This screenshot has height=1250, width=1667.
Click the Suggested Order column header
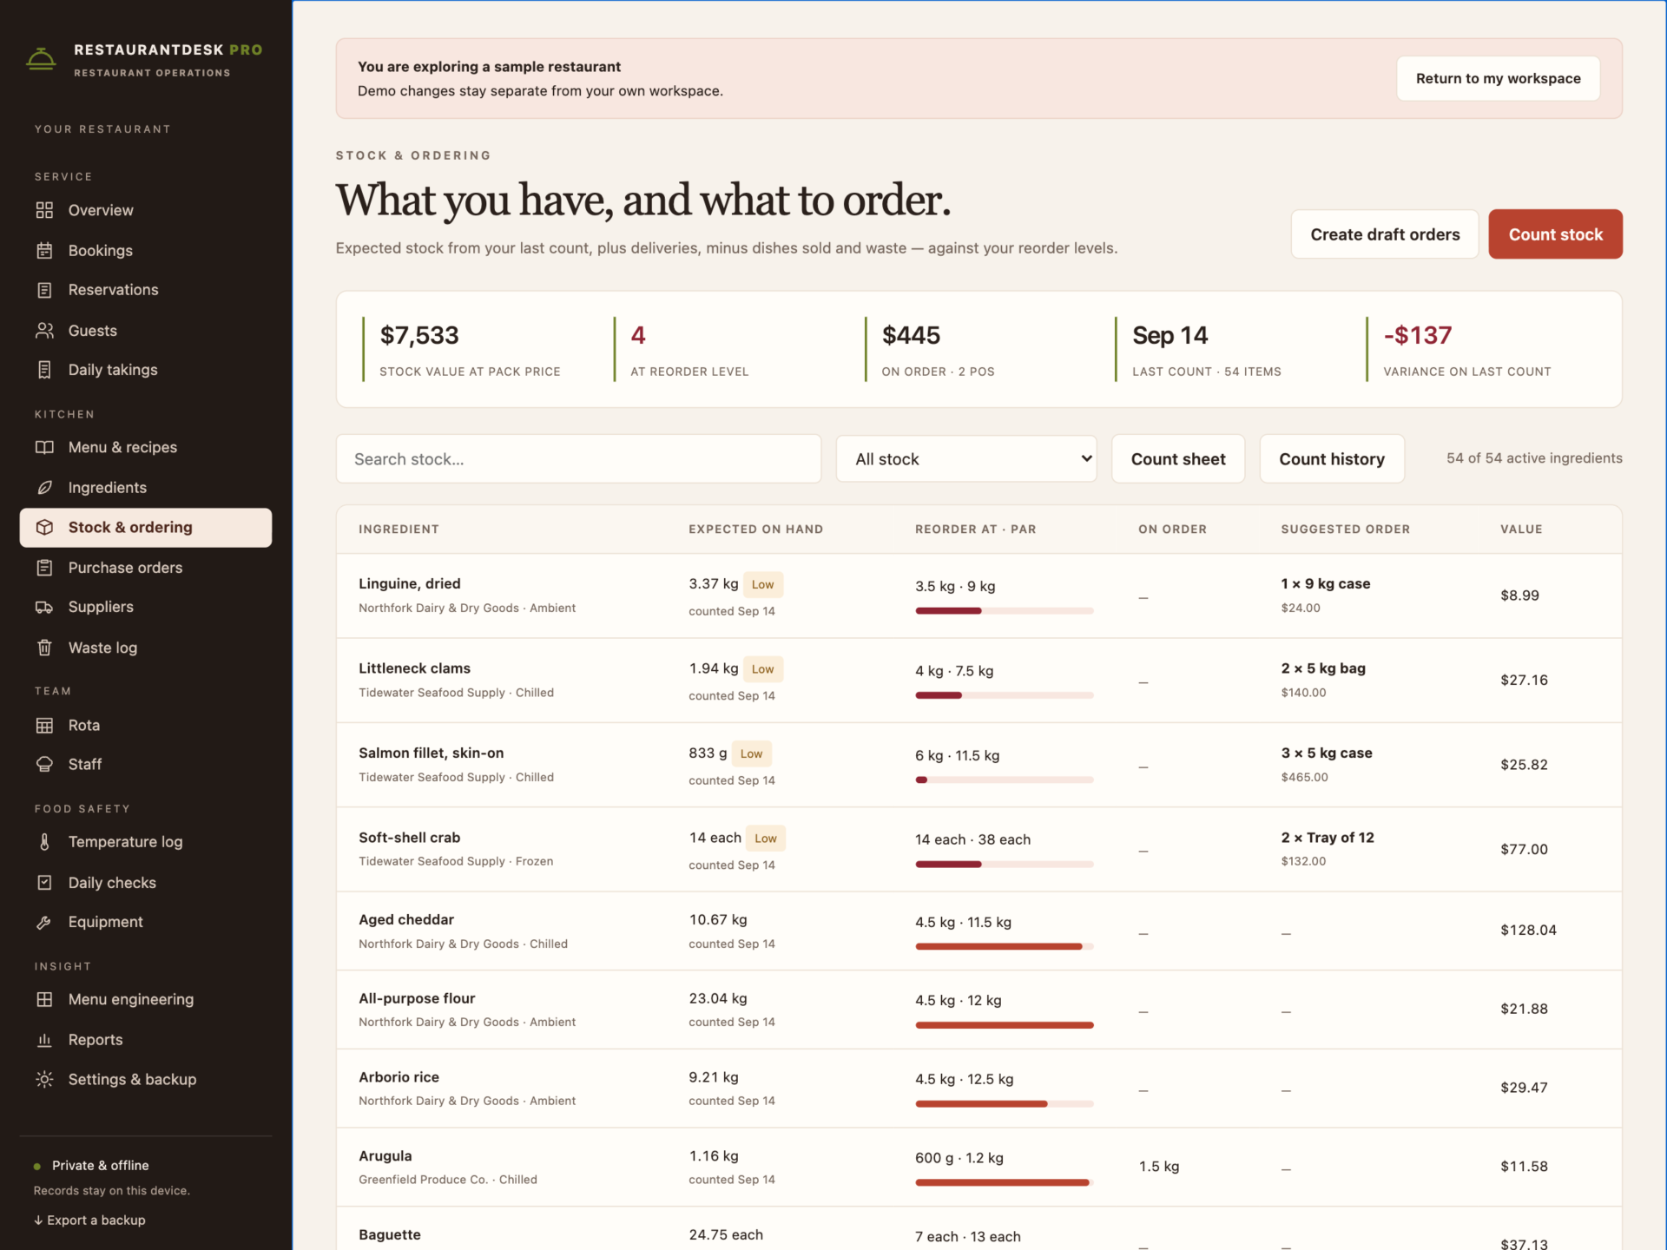pyautogui.click(x=1345, y=529)
